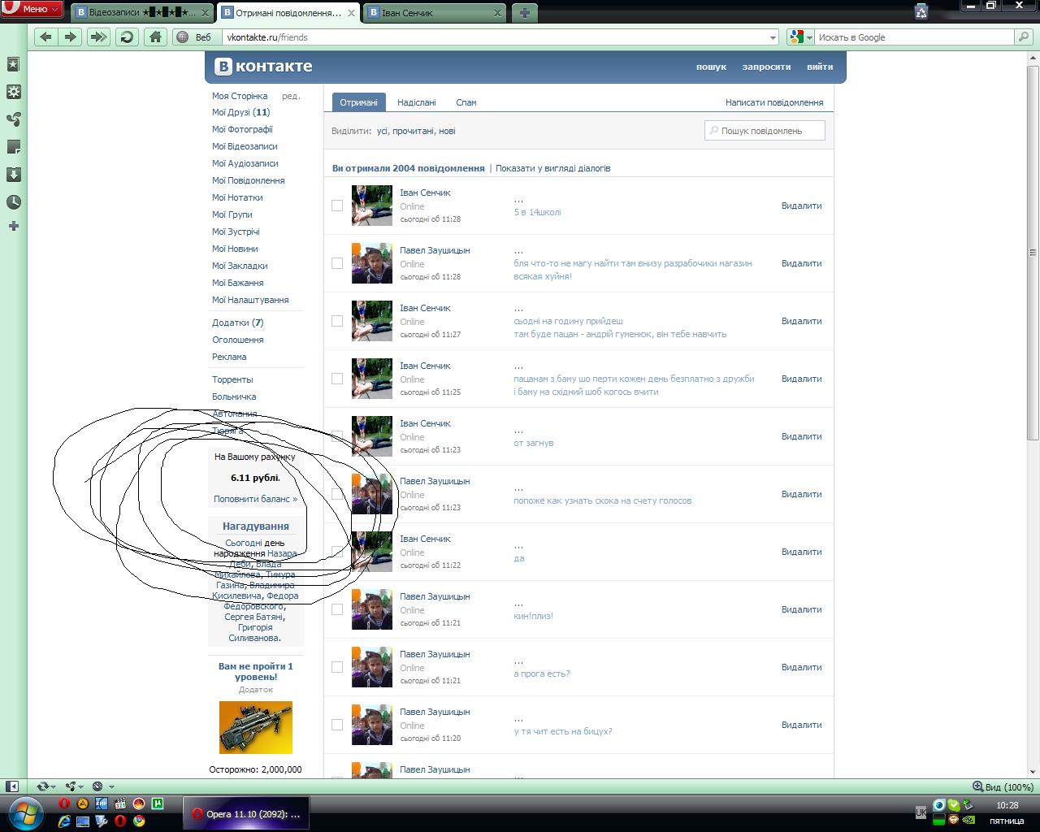Click вийти in the VK header
The height and width of the screenshot is (832, 1040).
(x=820, y=67)
